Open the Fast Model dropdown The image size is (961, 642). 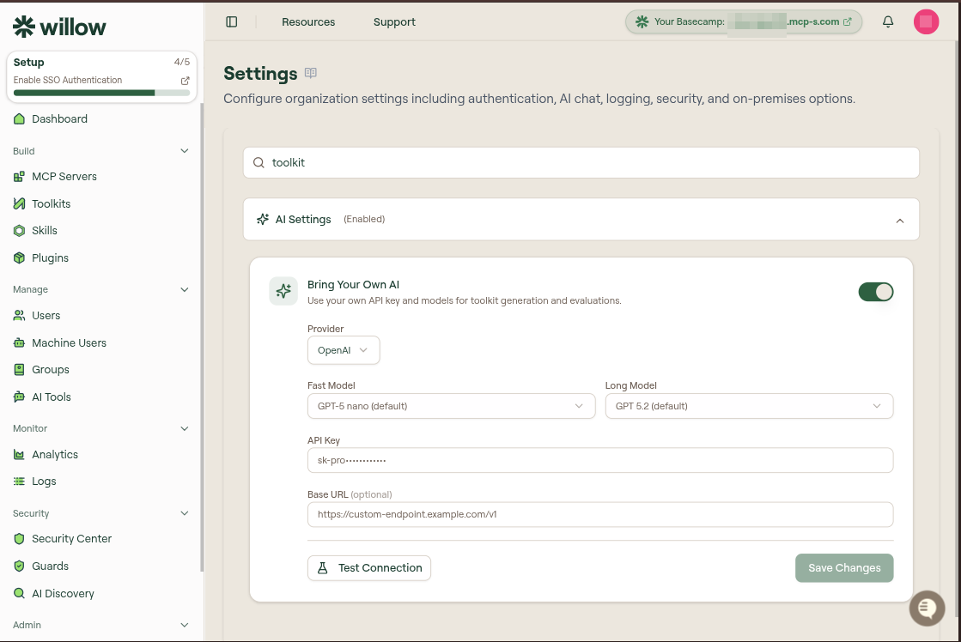point(451,406)
